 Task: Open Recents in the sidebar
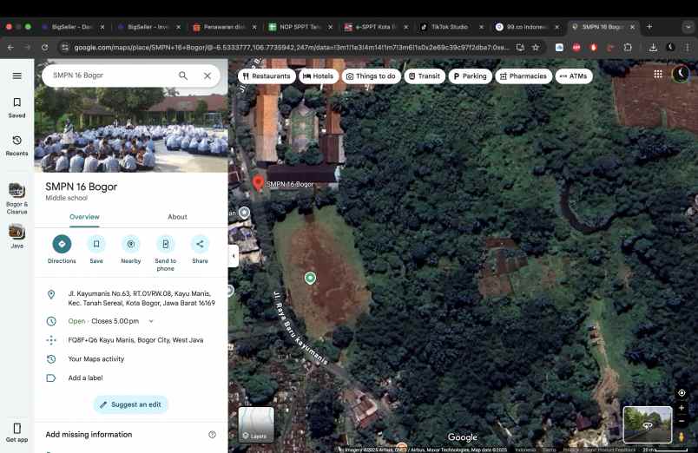[x=16, y=146]
